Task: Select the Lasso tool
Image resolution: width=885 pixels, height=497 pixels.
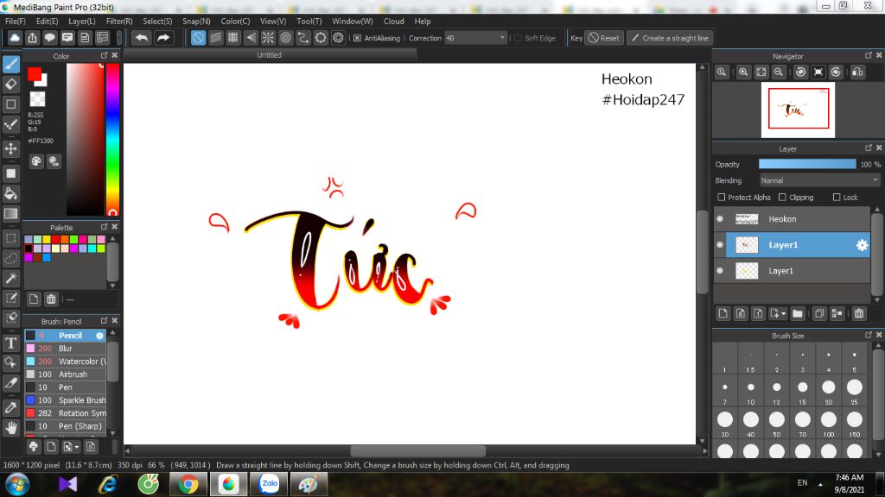Action: 10,258
